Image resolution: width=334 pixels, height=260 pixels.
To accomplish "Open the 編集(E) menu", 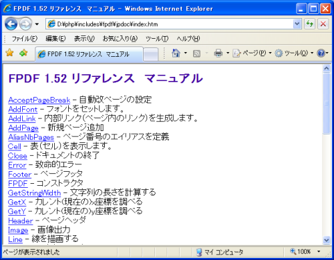I will (x=55, y=39).
